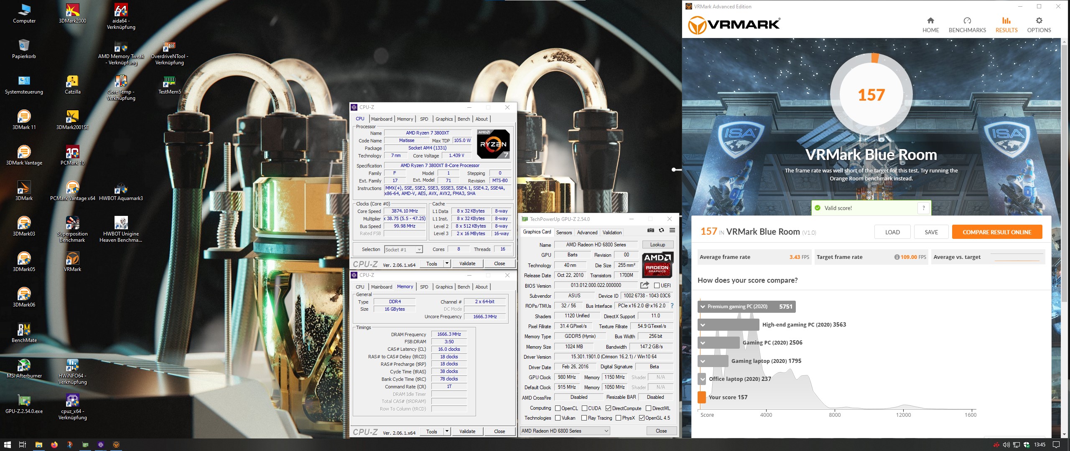Expand Premium gaming PC (2020) entry
The height and width of the screenshot is (451, 1070).
click(702, 307)
